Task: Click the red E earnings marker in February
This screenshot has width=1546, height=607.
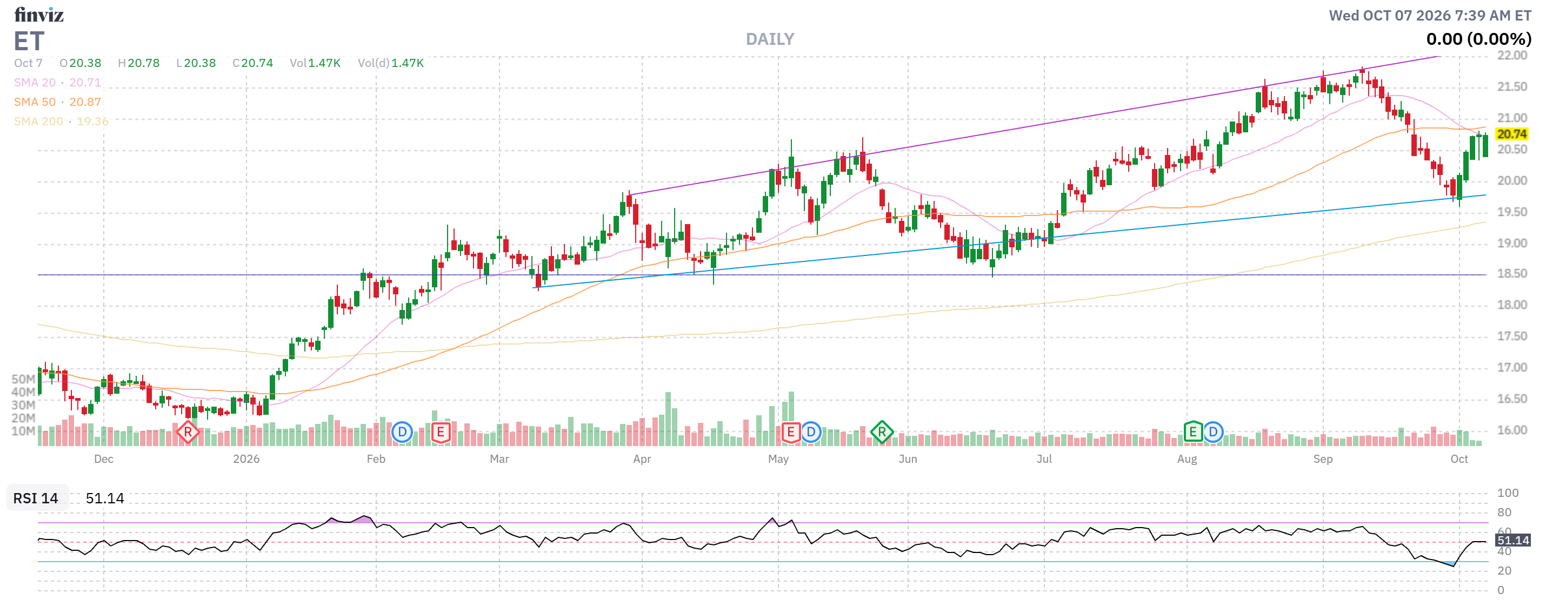Action: tap(441, 432)
